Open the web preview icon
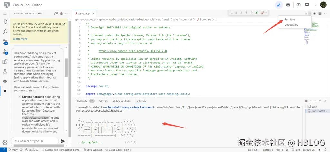 point(298,5)
